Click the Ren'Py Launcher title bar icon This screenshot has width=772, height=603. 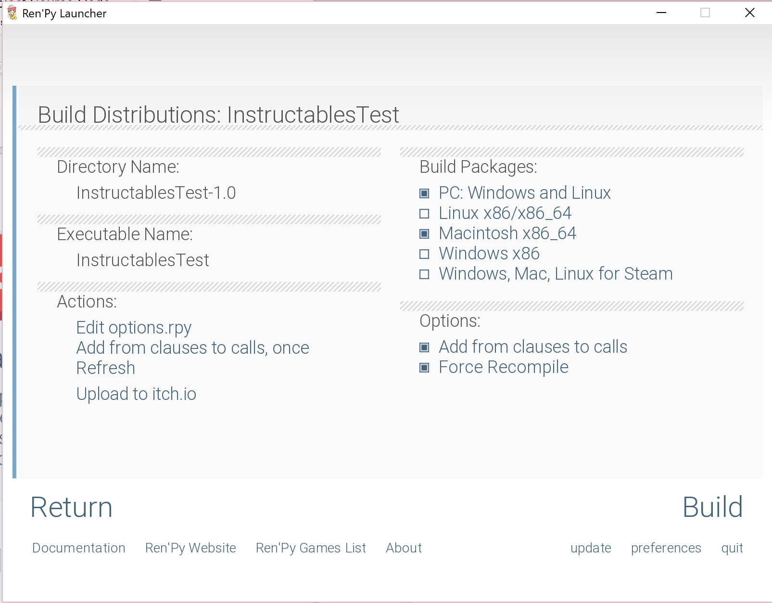[x=13, y=13]
